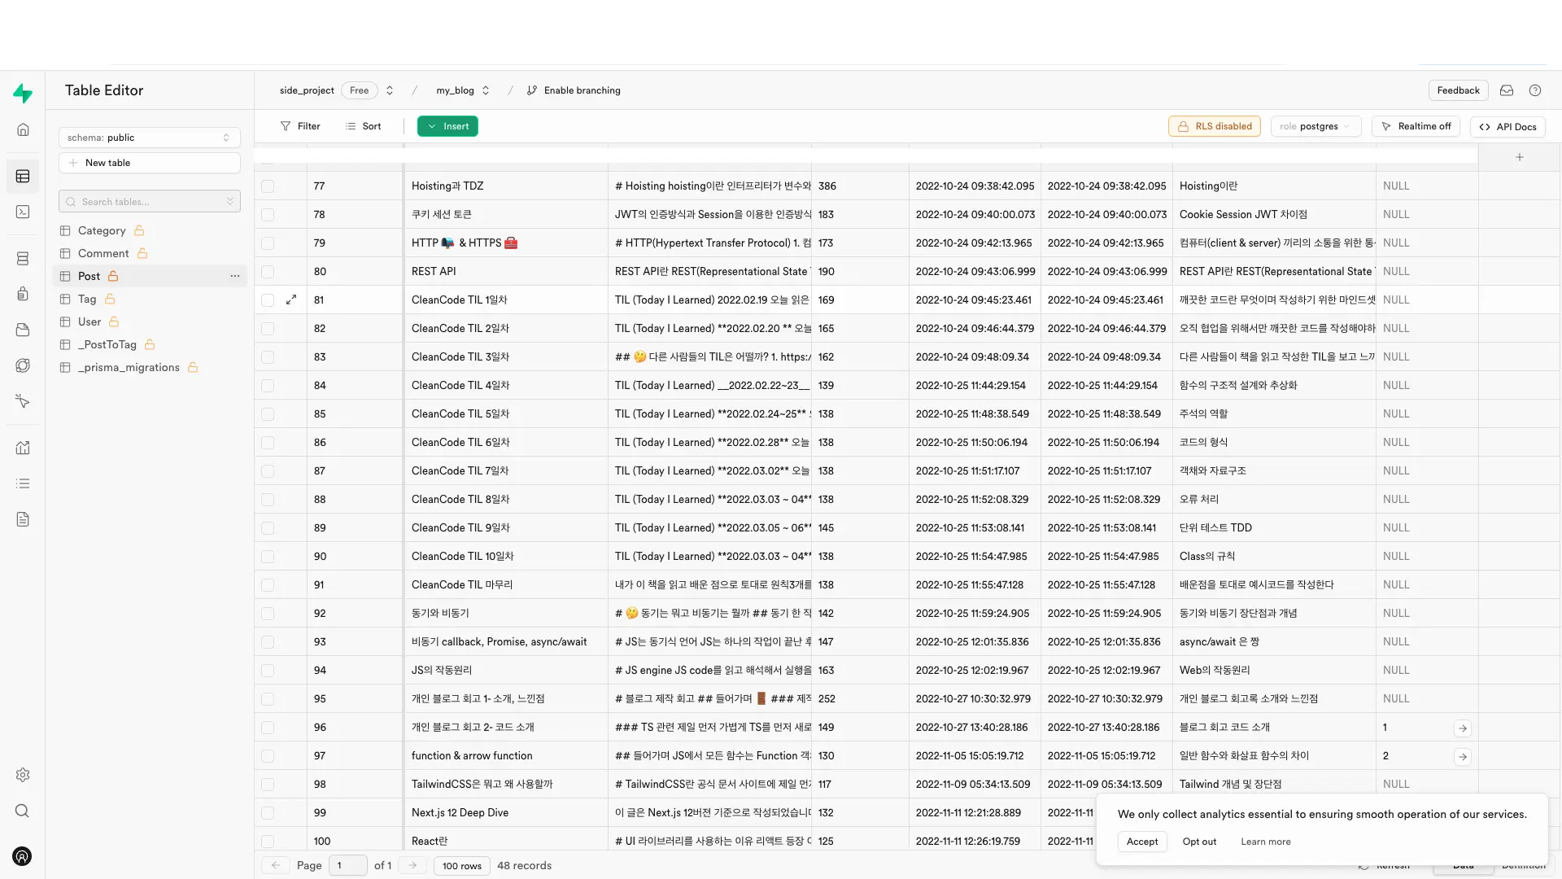Tick the checkbox for row 93
The image size is (1562, 879).
268,642
